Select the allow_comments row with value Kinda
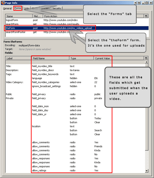 [x=75, y=150]
